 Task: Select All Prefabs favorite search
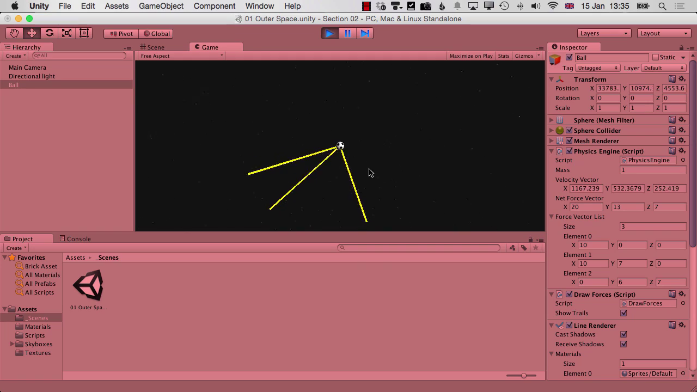(x=40, y=284)
